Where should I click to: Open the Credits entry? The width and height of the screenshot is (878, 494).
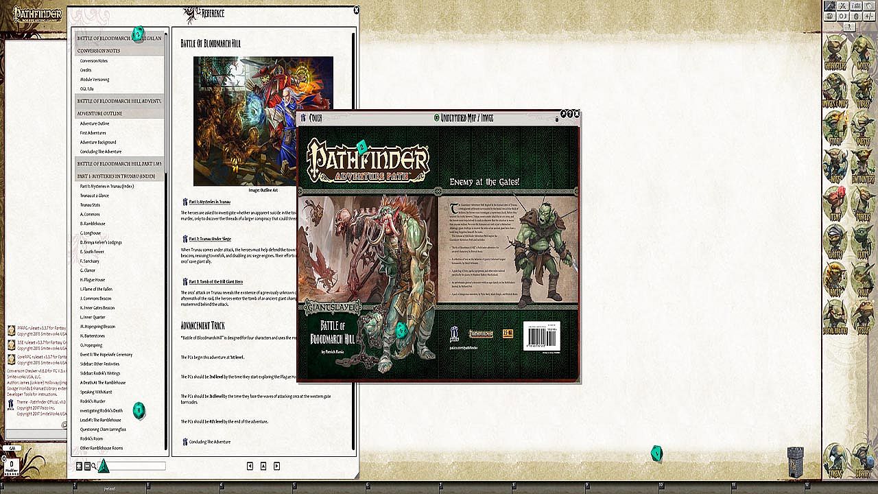tap(86, 70)
